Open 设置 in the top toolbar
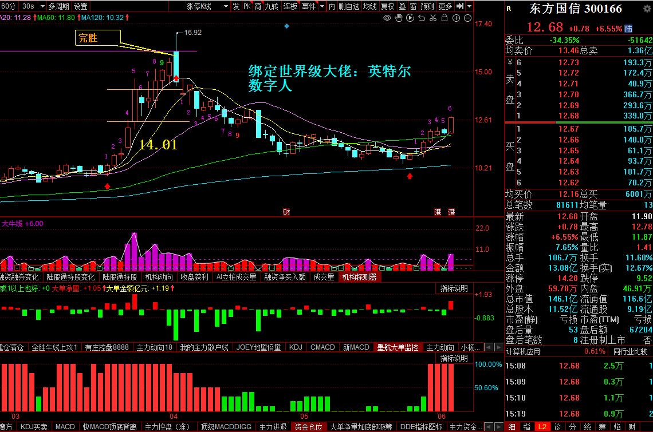 pyautogui.click(x=81, y=6)
